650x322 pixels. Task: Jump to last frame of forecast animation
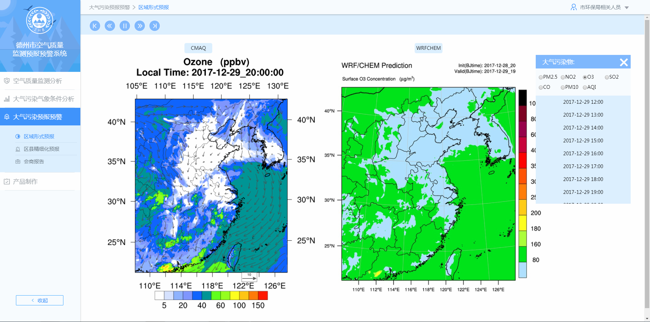[x=155, y=26]
